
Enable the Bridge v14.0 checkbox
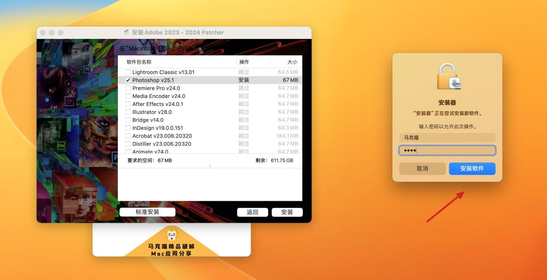tap(128, 120)
